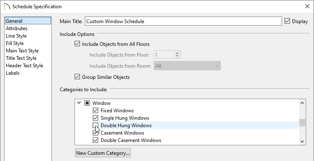
Task: Click the categories list scrollbar thumb
Action: 302,123
